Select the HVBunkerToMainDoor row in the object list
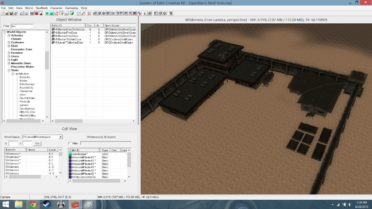The image size is (372, 209). [94, 39]
